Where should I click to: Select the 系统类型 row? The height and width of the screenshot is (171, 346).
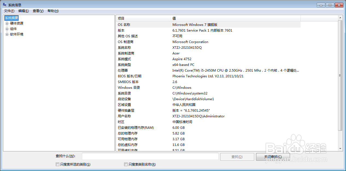208,65
